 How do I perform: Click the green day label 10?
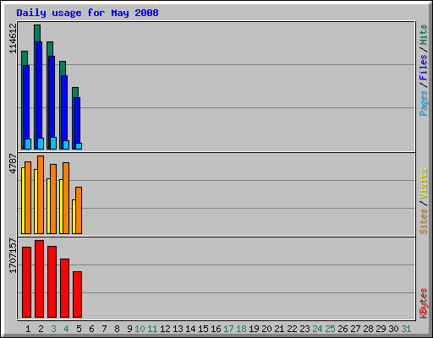pyautogui.click(x=140, y=329)
